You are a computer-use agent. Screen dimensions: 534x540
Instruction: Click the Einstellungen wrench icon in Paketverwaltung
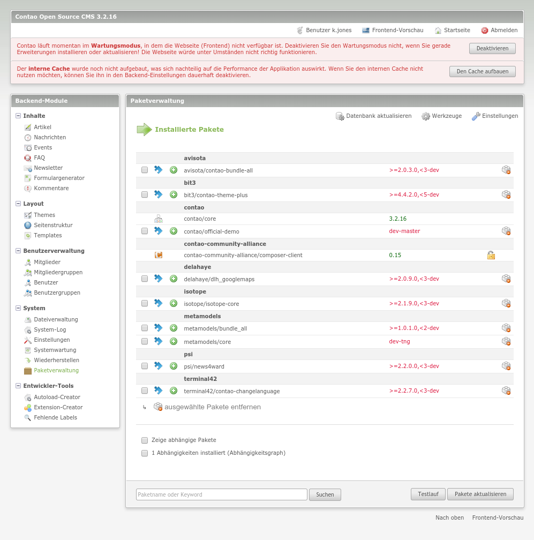tap(476, 116)
